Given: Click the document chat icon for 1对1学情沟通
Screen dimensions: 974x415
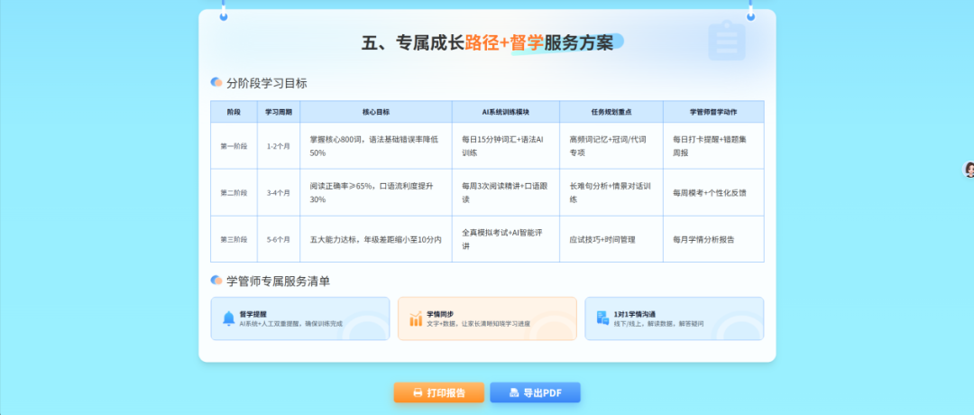Looking at the screenshot, I should click(x=602, y=318).
